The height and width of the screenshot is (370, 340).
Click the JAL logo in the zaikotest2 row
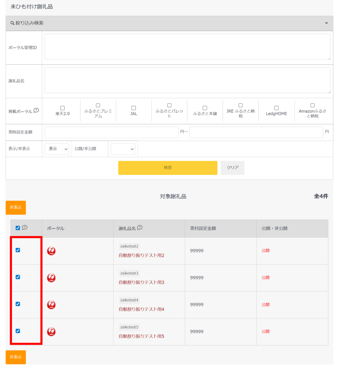coord(51,251)
